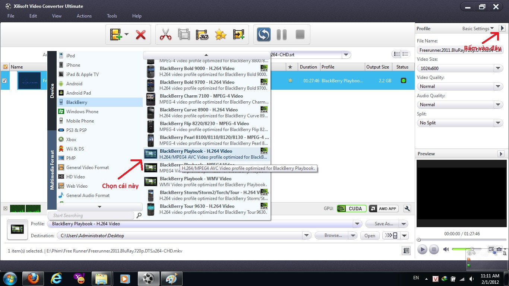Click the Add File toolbar icon

point(116,35)
